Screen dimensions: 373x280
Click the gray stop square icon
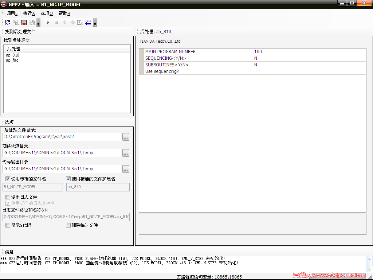pyautogui.click(x=56, y=22)
